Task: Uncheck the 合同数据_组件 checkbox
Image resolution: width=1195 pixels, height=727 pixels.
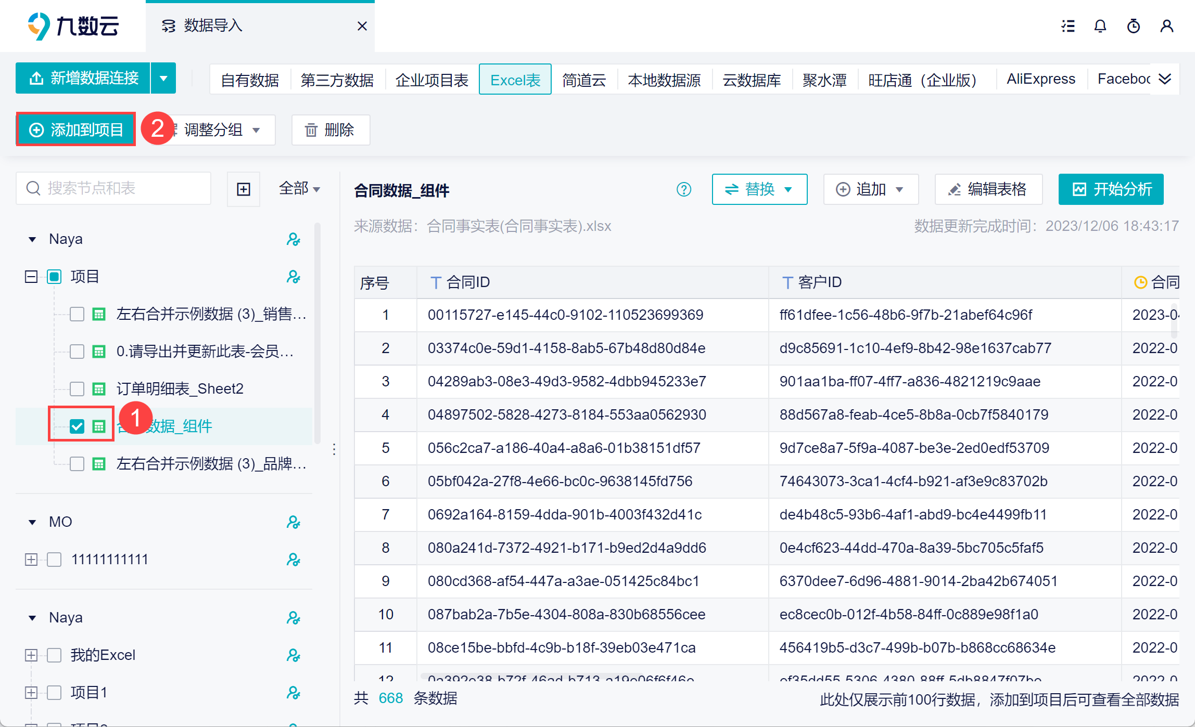Action: click(x=77, y=426)
